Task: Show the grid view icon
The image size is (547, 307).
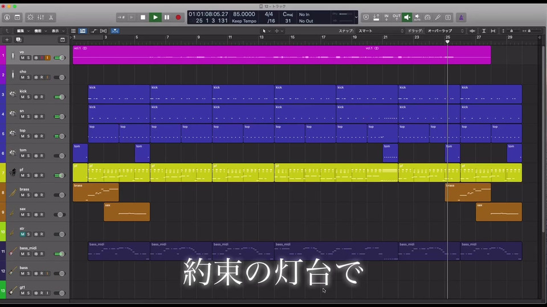Action: [74, 31]
